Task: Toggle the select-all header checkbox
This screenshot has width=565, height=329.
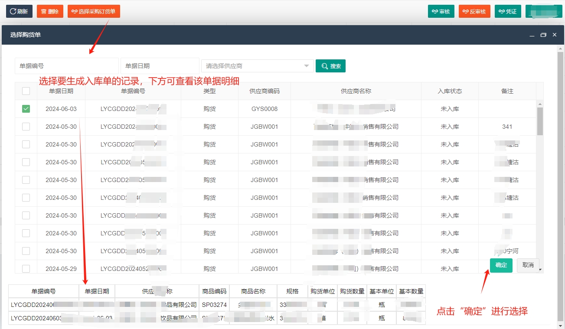Action: coord(26,91)
